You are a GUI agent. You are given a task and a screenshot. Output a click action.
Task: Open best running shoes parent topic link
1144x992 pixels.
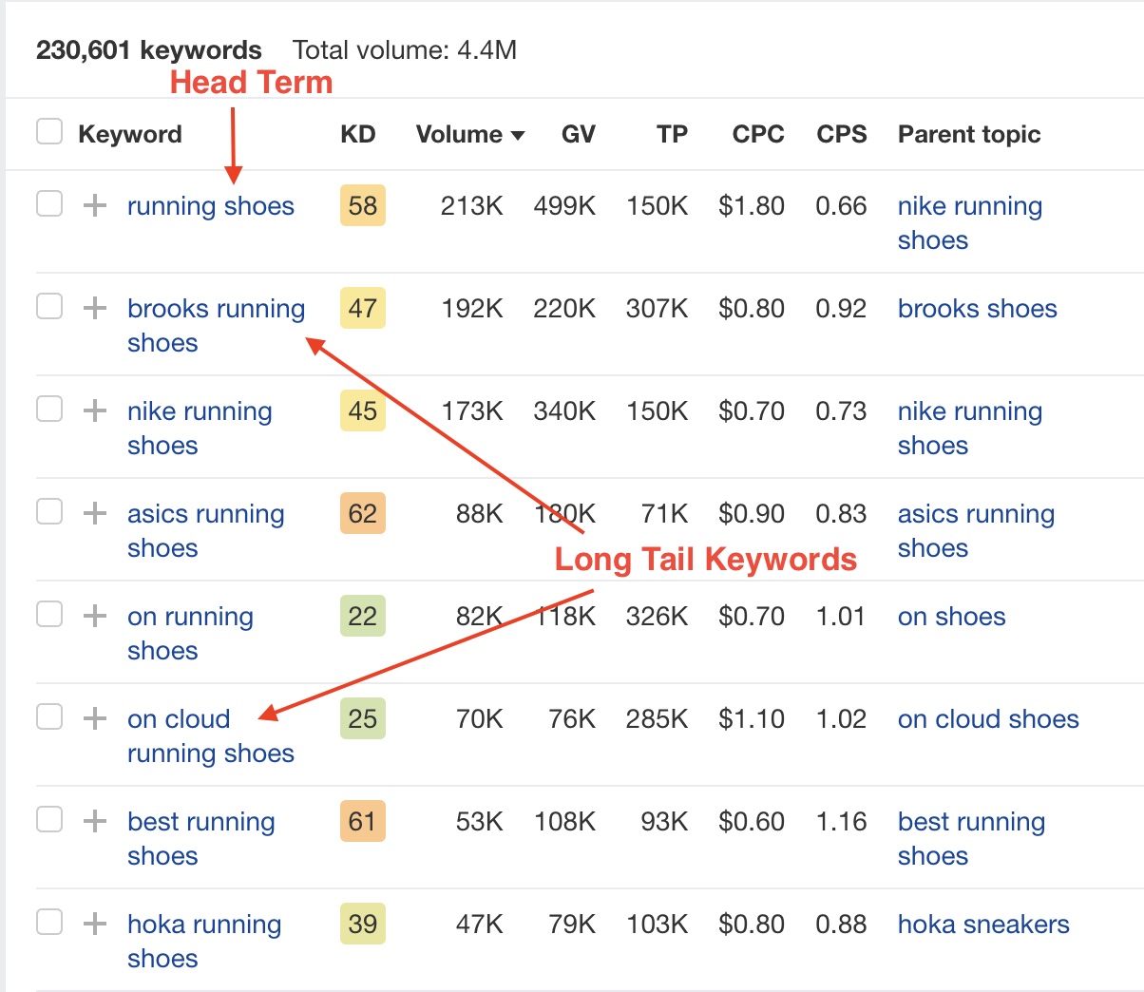(x=971, y=839)
